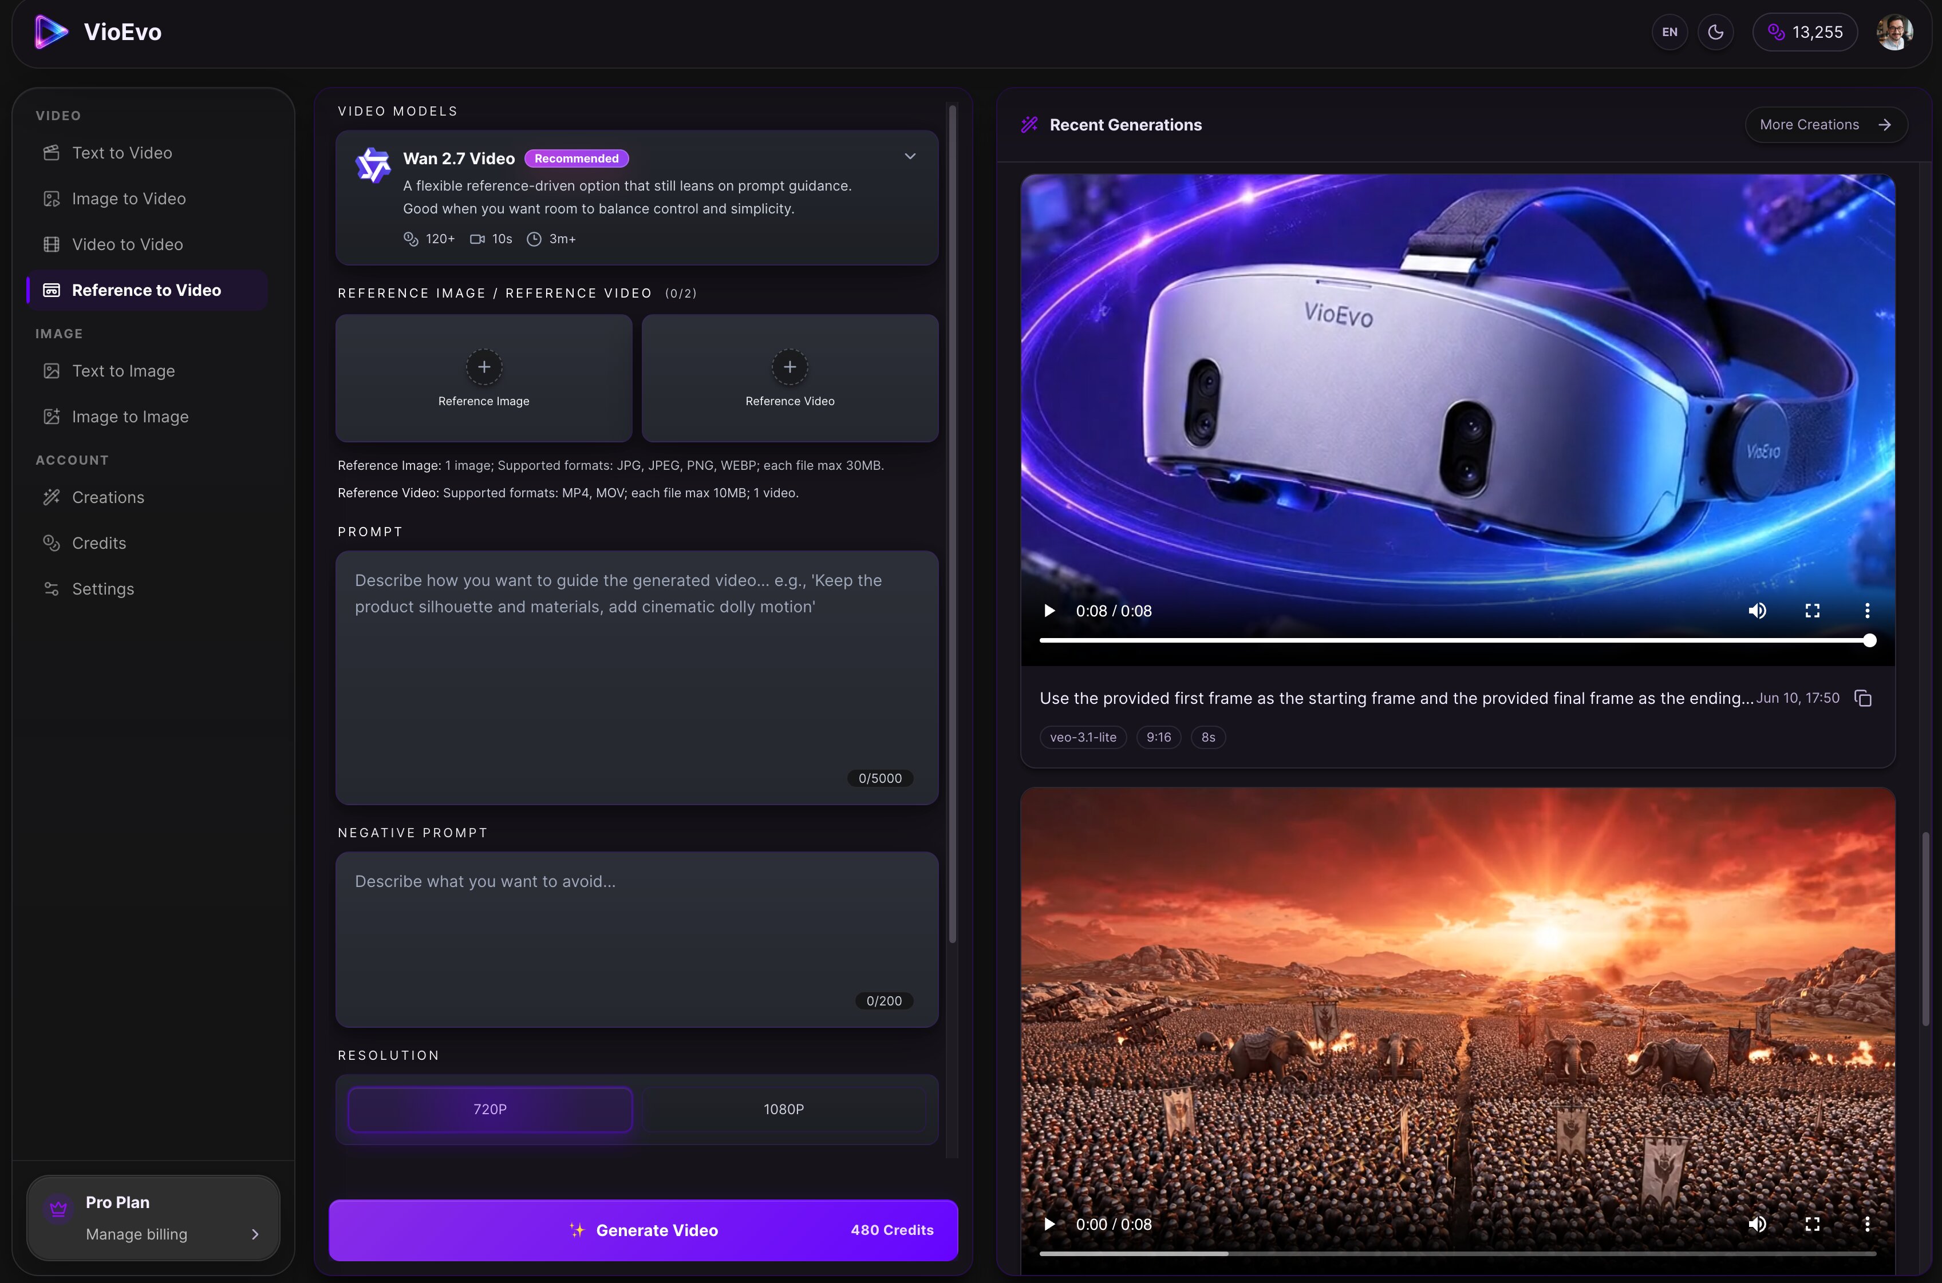Image resolution: width=1942 pixels, height=1283 pixels.
Task: Click Generate Video button
Action: coord(644,1230)
